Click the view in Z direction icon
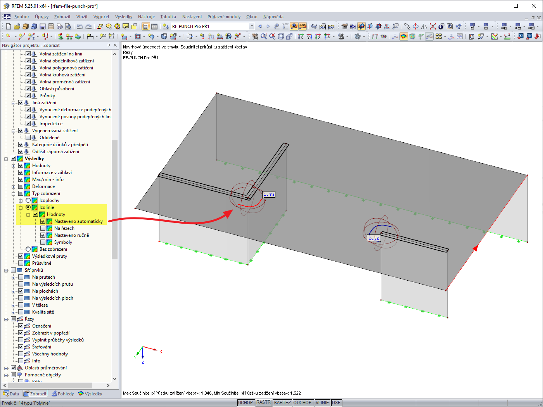The width and height of the screenshot is (543, 407). coord(318,36)
